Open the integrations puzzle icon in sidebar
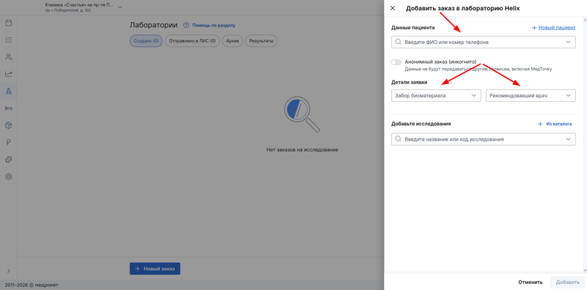Viewport: 587px width, 290px height. click(x=8, y=159)
